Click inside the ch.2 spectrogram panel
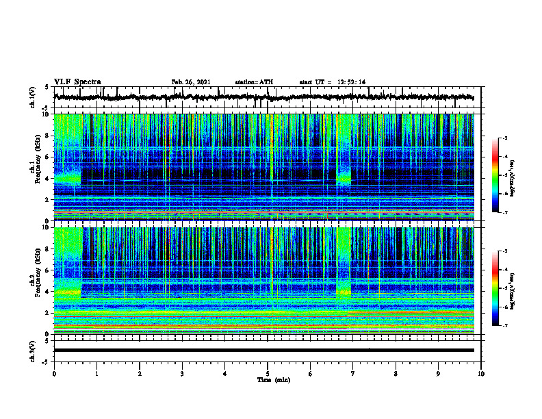The image size is (542, 419). [x=264, y=281]
